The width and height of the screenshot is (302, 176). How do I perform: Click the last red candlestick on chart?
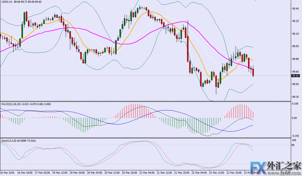coord(253,72)
